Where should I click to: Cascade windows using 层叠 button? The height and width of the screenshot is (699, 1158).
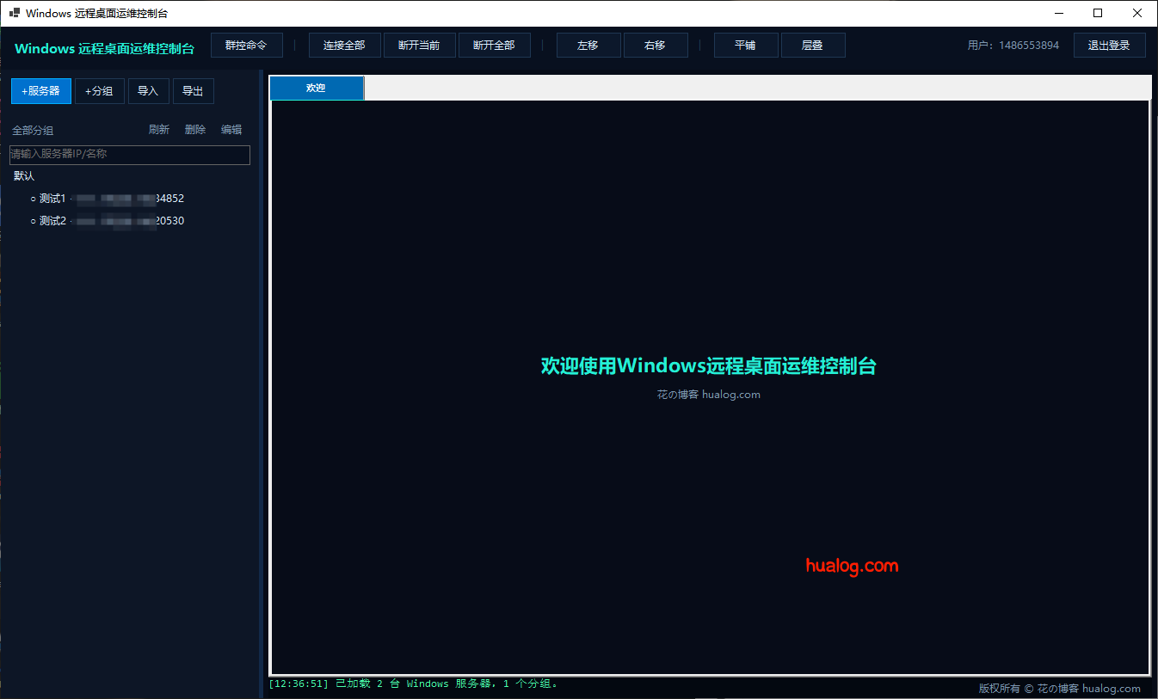pyautogui.click(x=813, y=46)
